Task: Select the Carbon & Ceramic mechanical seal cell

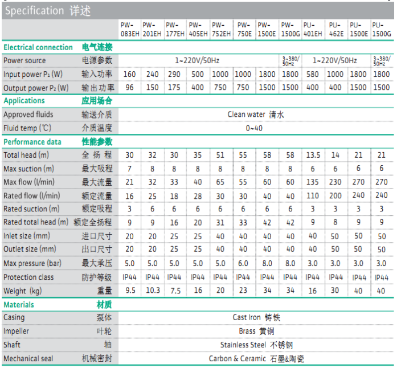Action: coord(256,359)
